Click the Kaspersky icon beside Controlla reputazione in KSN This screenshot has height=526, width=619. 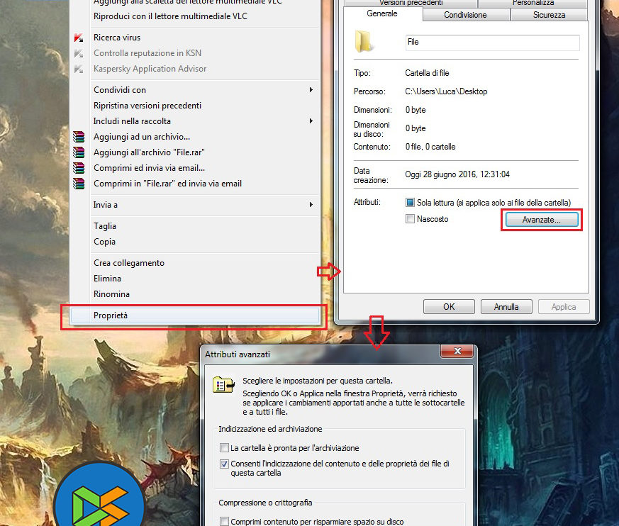click(79, 53)
